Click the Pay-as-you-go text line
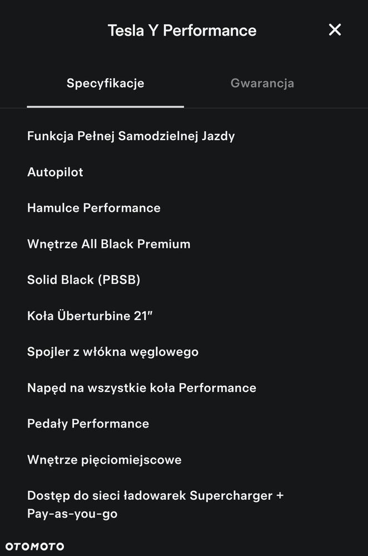 (x=72, y=514)
